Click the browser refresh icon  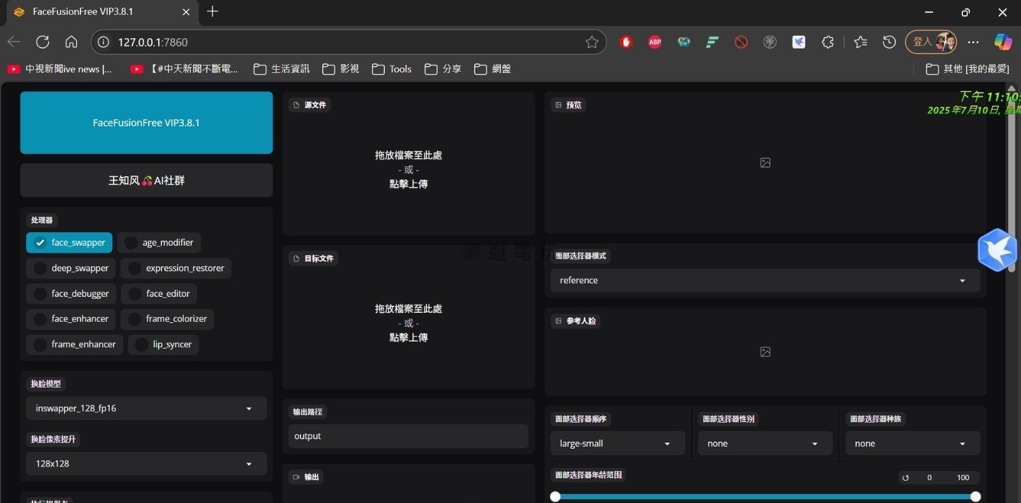point(43,42)
